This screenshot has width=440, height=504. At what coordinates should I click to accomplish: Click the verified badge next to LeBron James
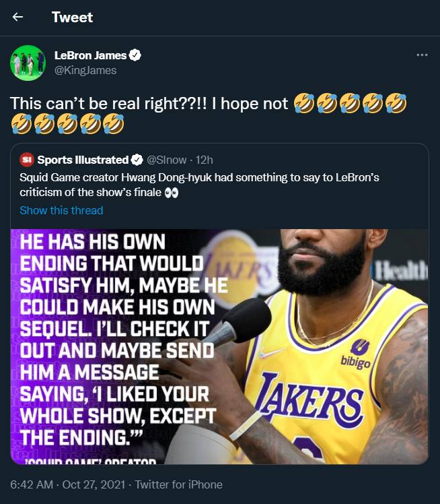point(135,56)
